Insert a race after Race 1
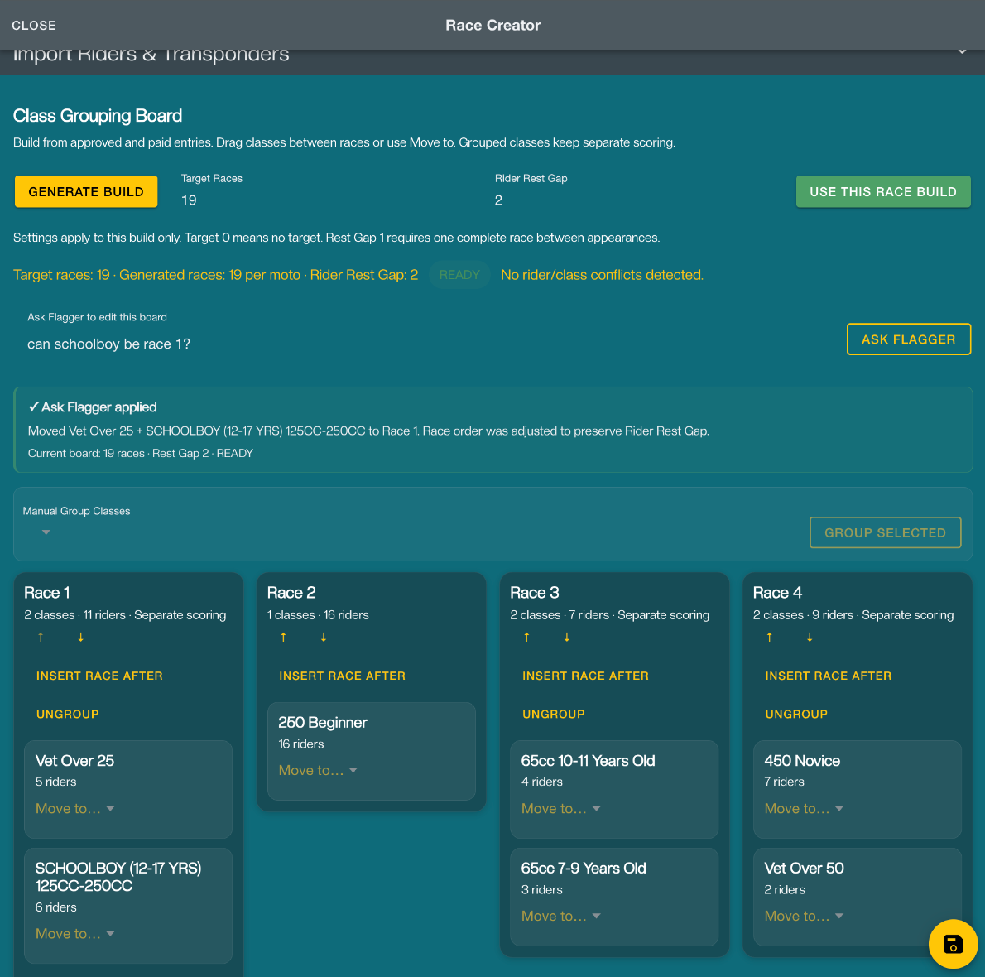 pos(99,676)
